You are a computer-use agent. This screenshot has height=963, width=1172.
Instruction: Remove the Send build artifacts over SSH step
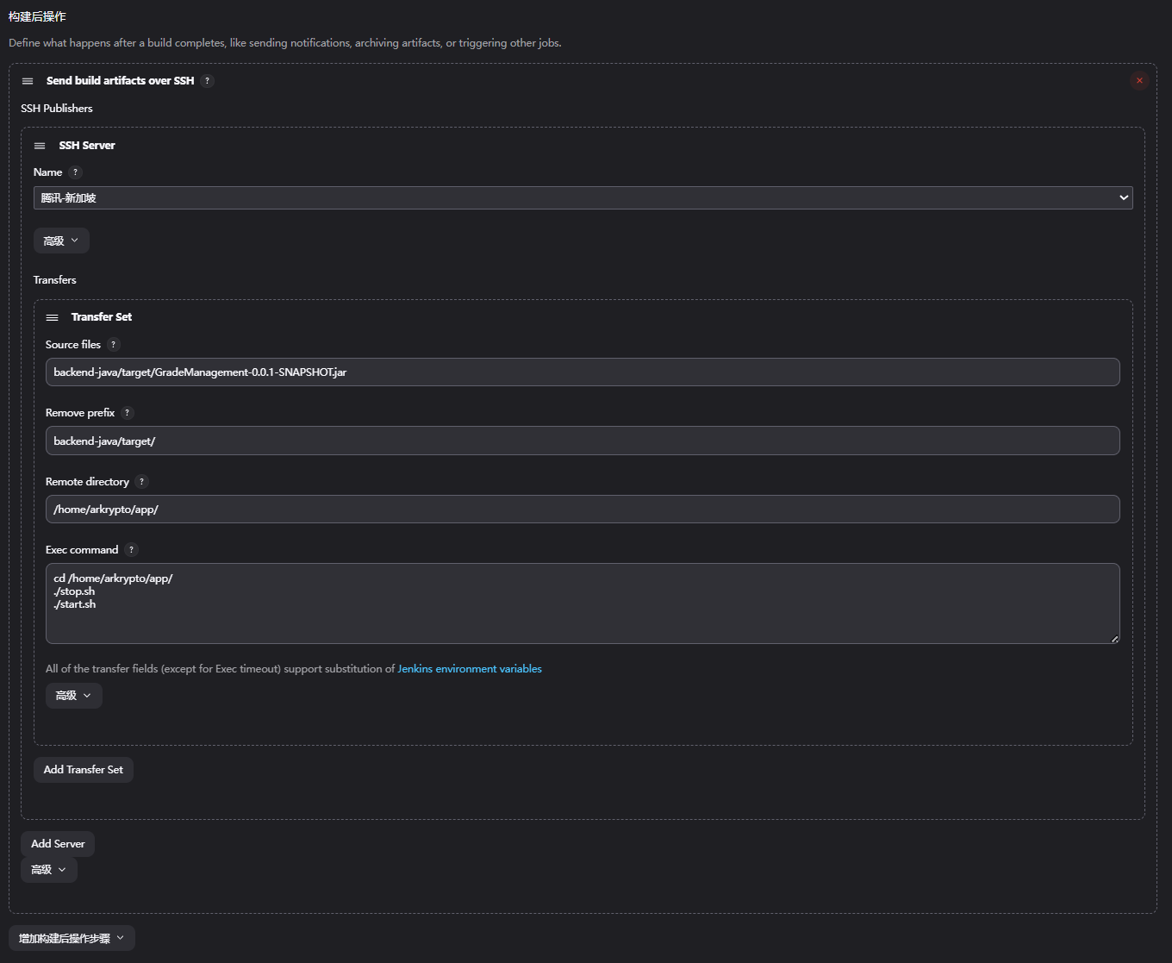(x=1139, y=81)
